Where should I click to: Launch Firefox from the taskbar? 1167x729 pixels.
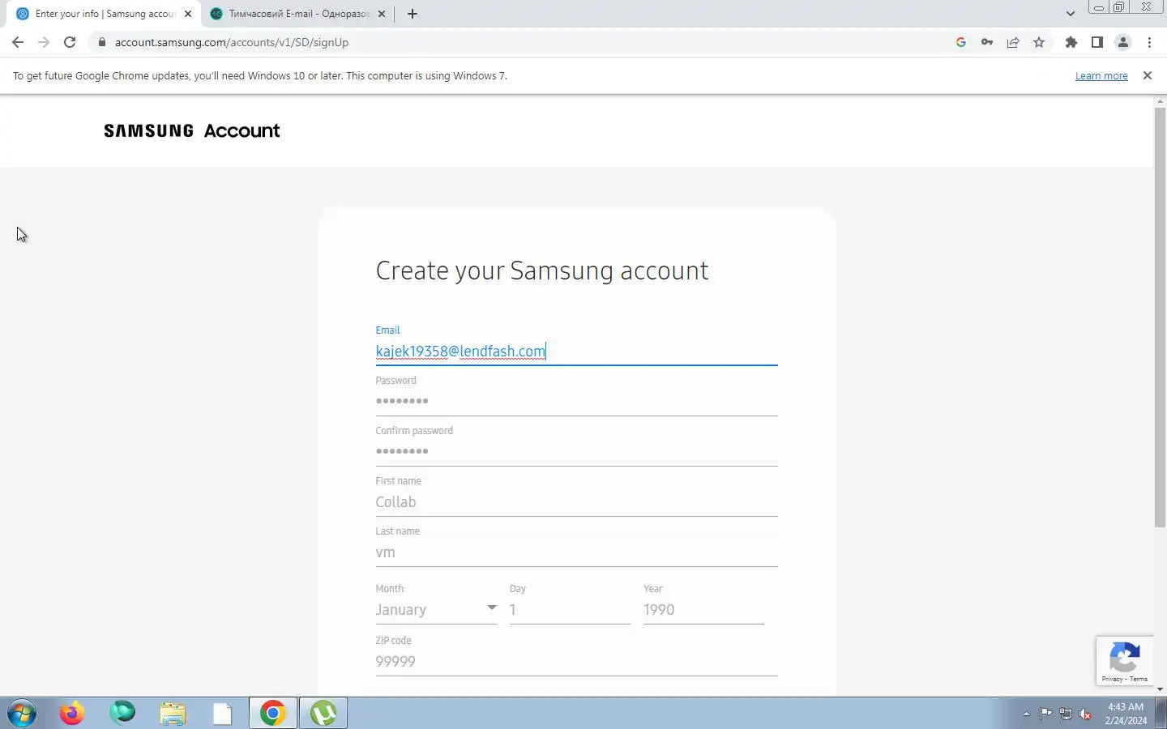click(72, 714)
